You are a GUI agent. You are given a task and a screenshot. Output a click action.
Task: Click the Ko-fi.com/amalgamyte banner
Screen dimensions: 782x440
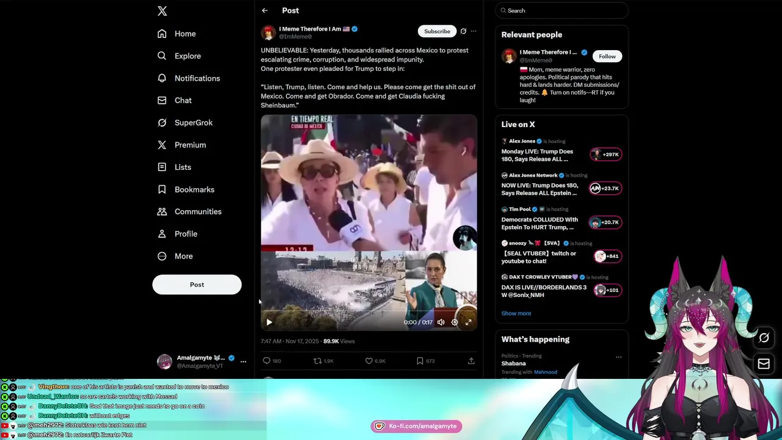416,426
